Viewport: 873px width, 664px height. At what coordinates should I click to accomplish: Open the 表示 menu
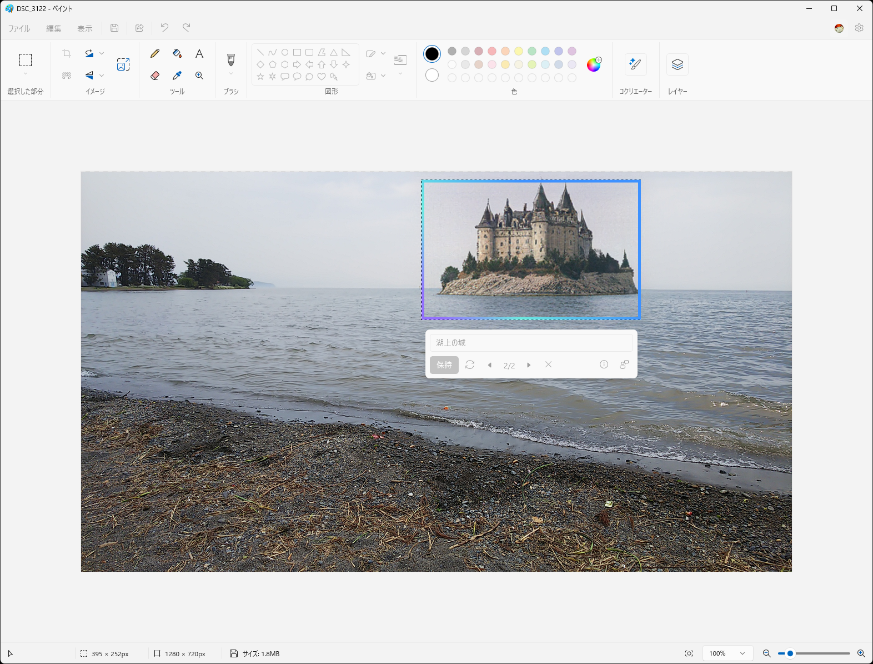pos(84,28)
